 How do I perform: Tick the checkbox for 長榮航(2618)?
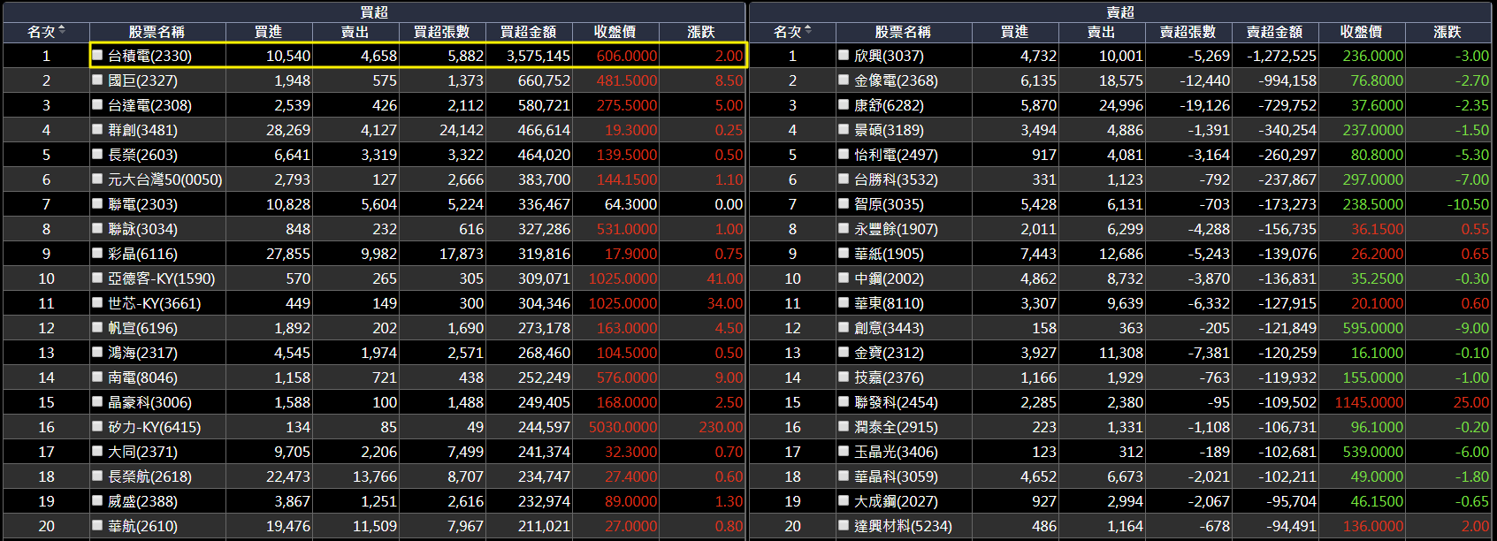98,476
